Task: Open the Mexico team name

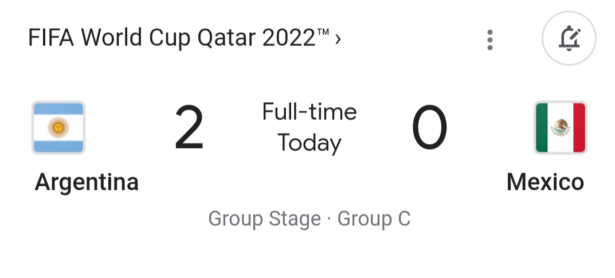Action: pos(545,182)
